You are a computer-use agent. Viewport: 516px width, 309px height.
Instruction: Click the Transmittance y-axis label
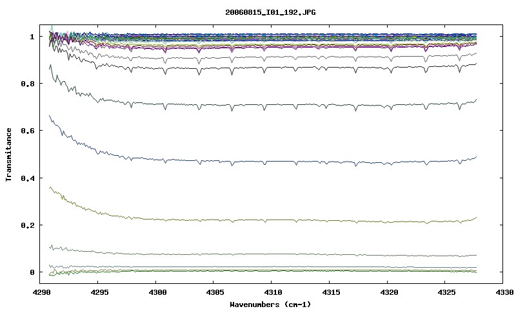pos(8,154)
